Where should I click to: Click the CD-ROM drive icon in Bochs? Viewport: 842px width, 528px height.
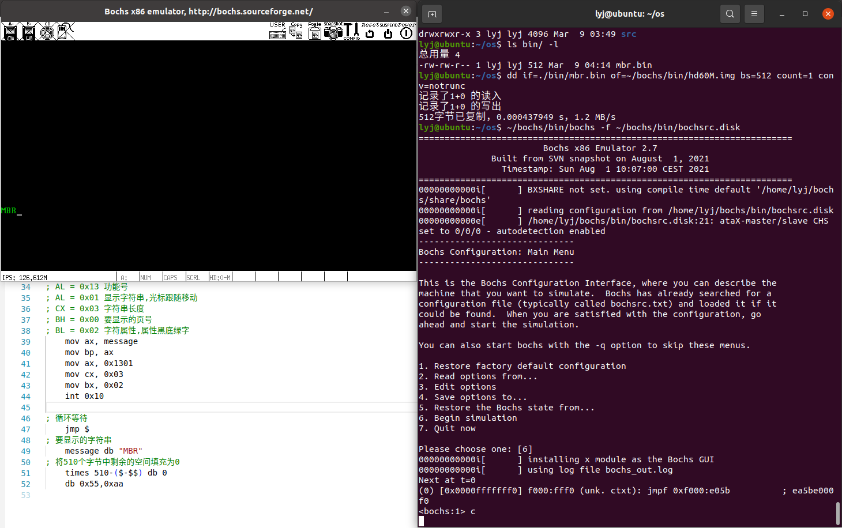pos(47,31)
